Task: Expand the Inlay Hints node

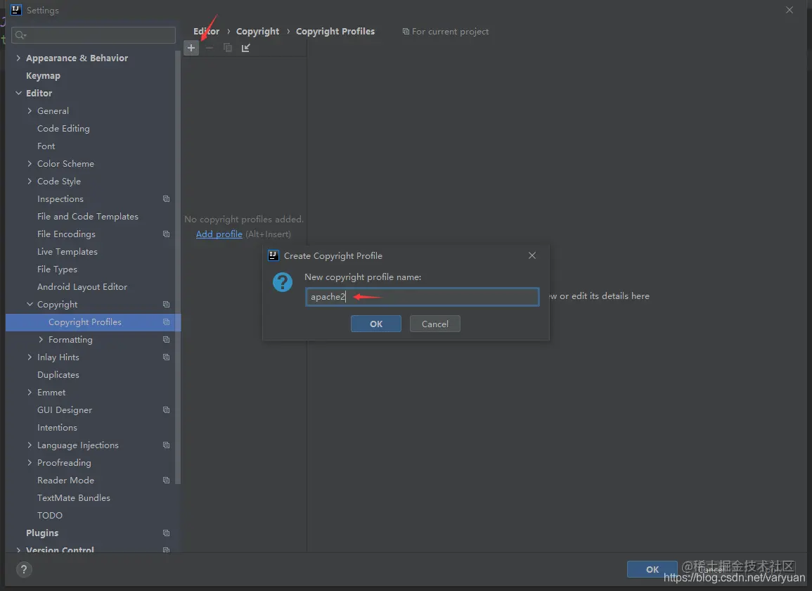Action: pyautogui.click(x=30, y=357)
